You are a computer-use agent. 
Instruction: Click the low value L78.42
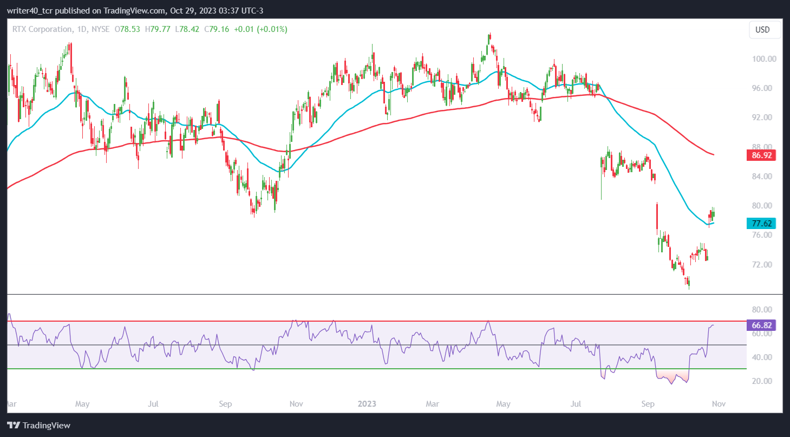187,29
